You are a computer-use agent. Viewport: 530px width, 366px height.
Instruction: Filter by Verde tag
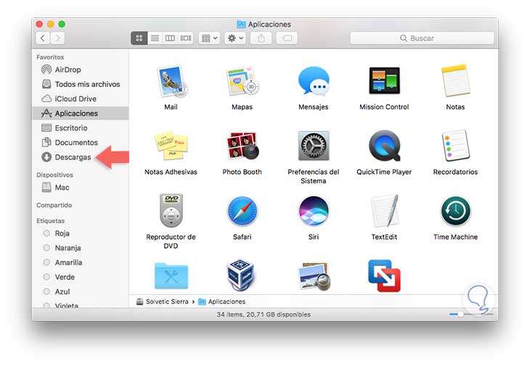[81, 277]
